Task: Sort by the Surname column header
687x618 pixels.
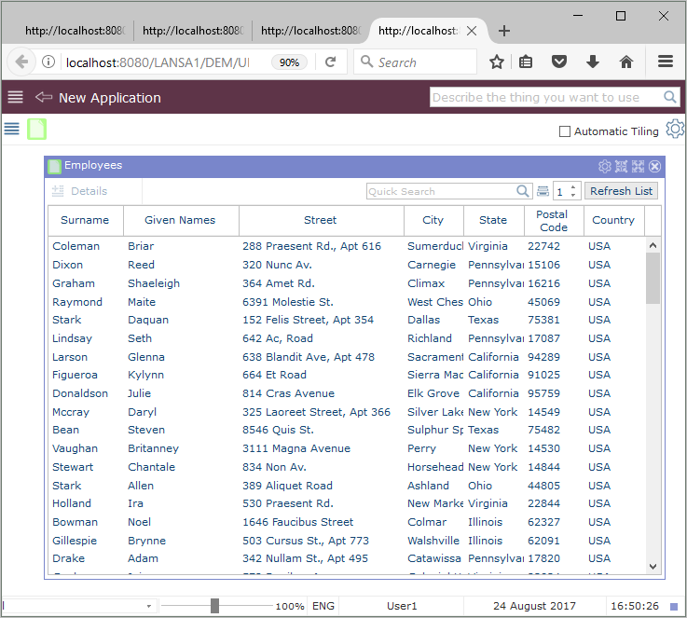Action: point(85,220)
